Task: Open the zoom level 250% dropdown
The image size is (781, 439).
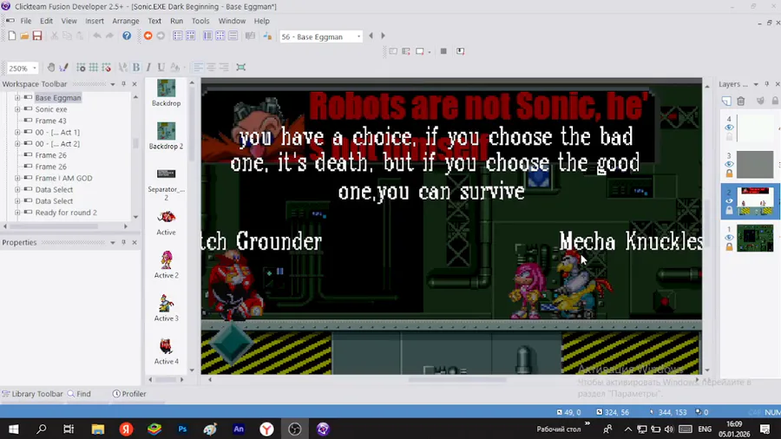Action: (x=35, y=68)
